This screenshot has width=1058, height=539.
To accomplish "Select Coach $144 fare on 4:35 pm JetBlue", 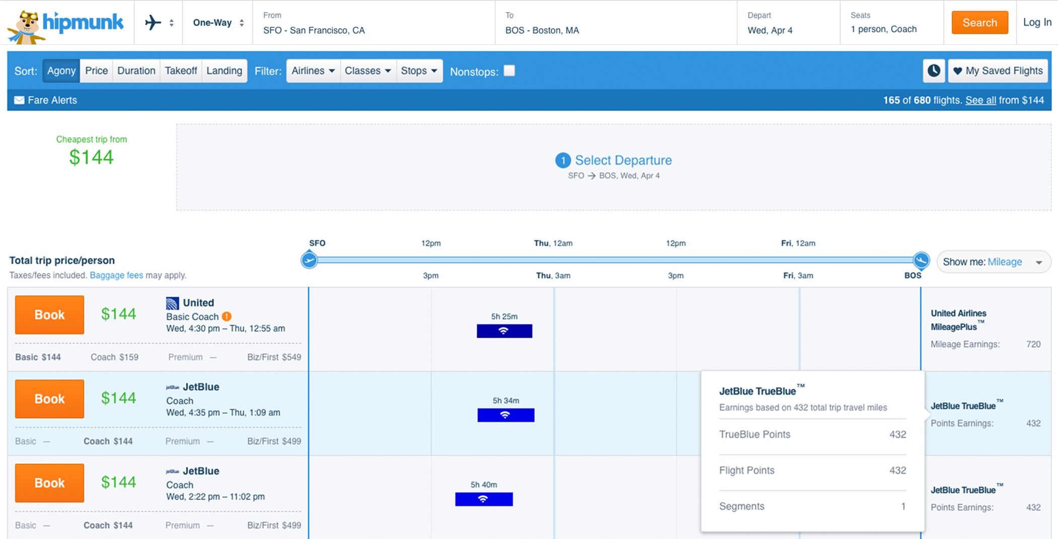I will tap(108, 441).
